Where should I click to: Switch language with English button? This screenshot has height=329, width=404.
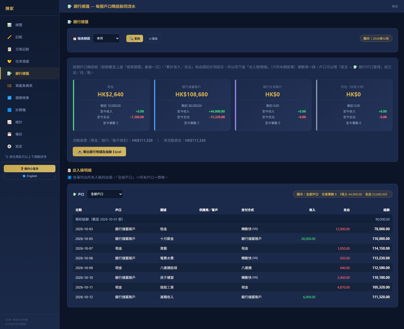point(29,176)
